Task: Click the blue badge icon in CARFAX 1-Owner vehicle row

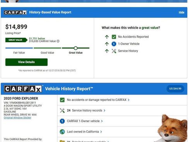Action: click(x=62, y=121)
